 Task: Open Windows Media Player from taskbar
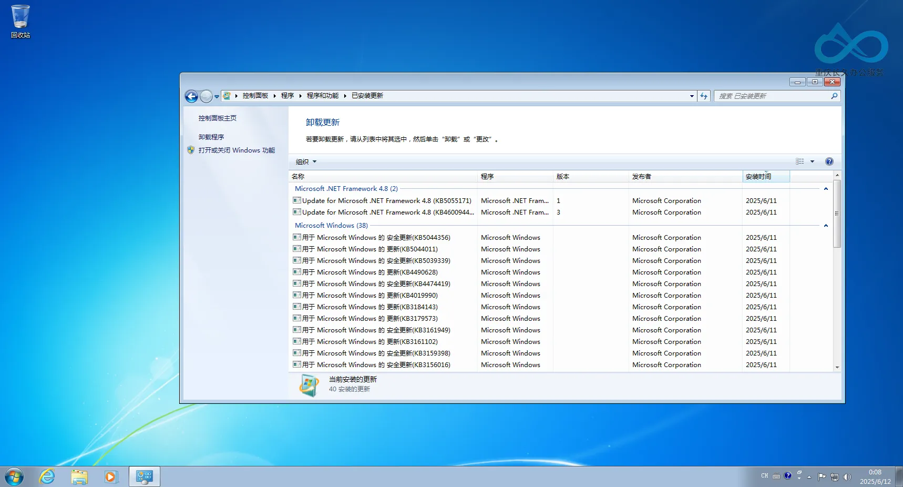[x=111, y=477]
